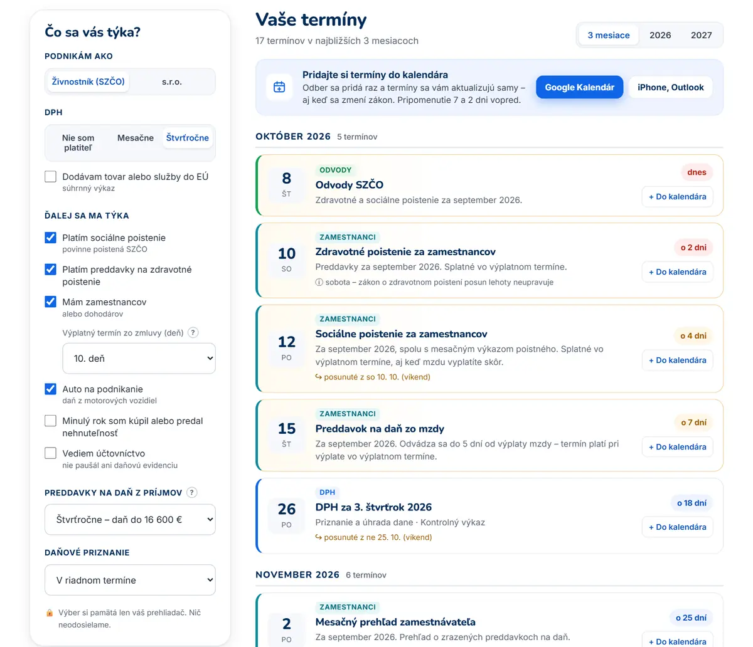The height and width of the screenshot is (647, 753).
Task: Click the green ODVODY tag
Action: point(336,170)
